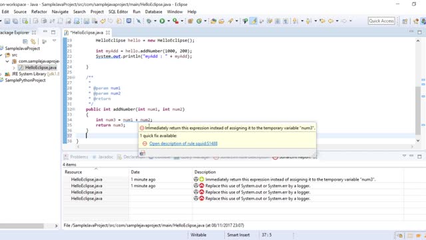The image size is (426, 240).
Task: Toggle Link with Editor in Package Explorer
Action: coord(33,41)
